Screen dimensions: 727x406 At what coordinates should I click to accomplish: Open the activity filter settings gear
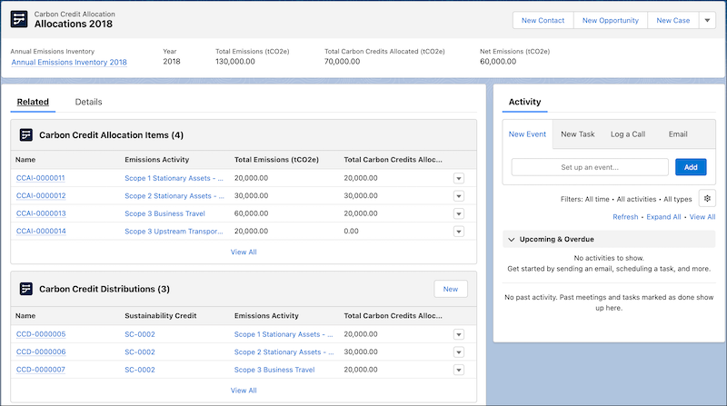[x=707, y=199]
